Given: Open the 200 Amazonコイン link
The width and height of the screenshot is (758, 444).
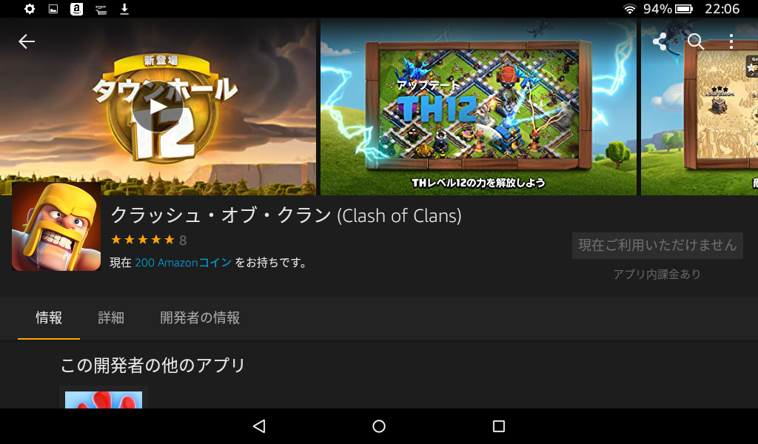Looking at the screenshot, I should coord(184,263).
